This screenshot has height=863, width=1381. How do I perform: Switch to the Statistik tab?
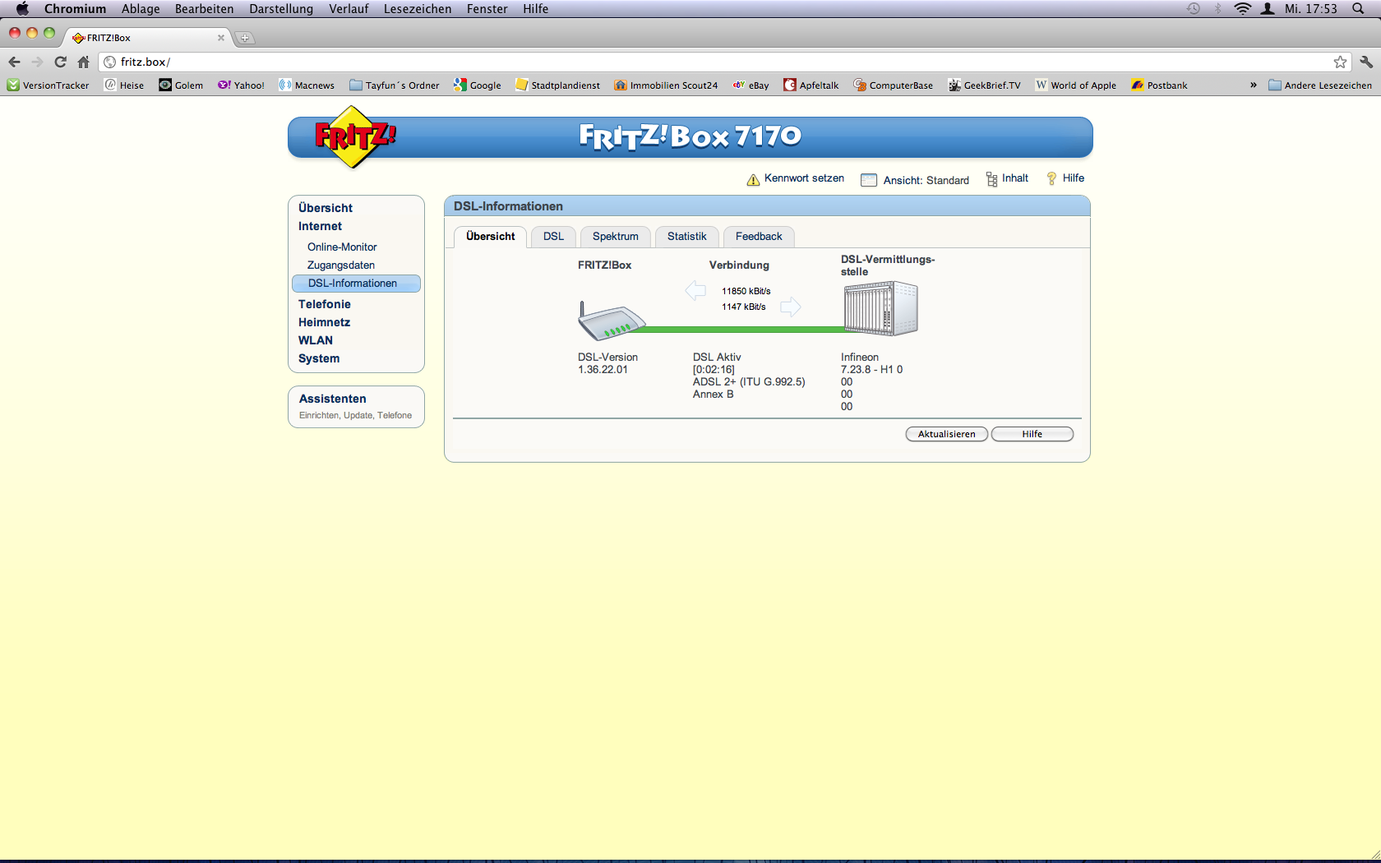pyautogui.click(x=687, y=237)
